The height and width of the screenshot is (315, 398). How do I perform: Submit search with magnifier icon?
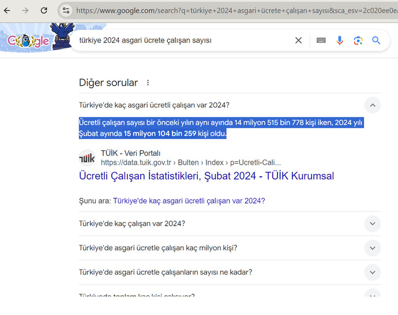tap(376, 40)
